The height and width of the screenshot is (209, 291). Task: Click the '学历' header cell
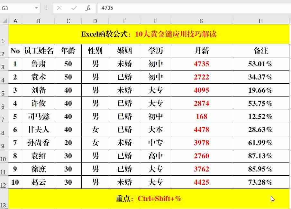click(x=155, y=51)
